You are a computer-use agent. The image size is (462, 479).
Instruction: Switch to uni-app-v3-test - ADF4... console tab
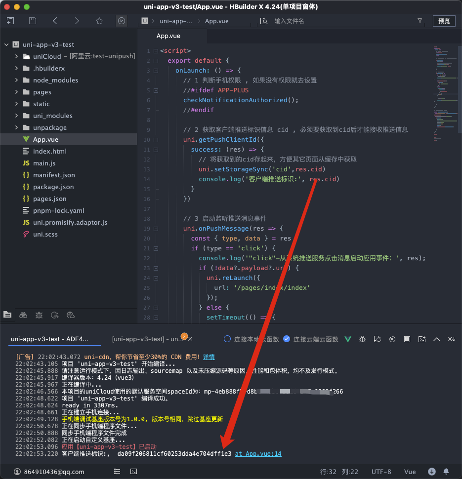click(x=49, y=339)
